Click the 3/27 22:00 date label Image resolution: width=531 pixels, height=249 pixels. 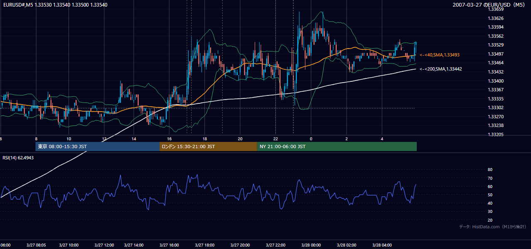tap(275, 245)
